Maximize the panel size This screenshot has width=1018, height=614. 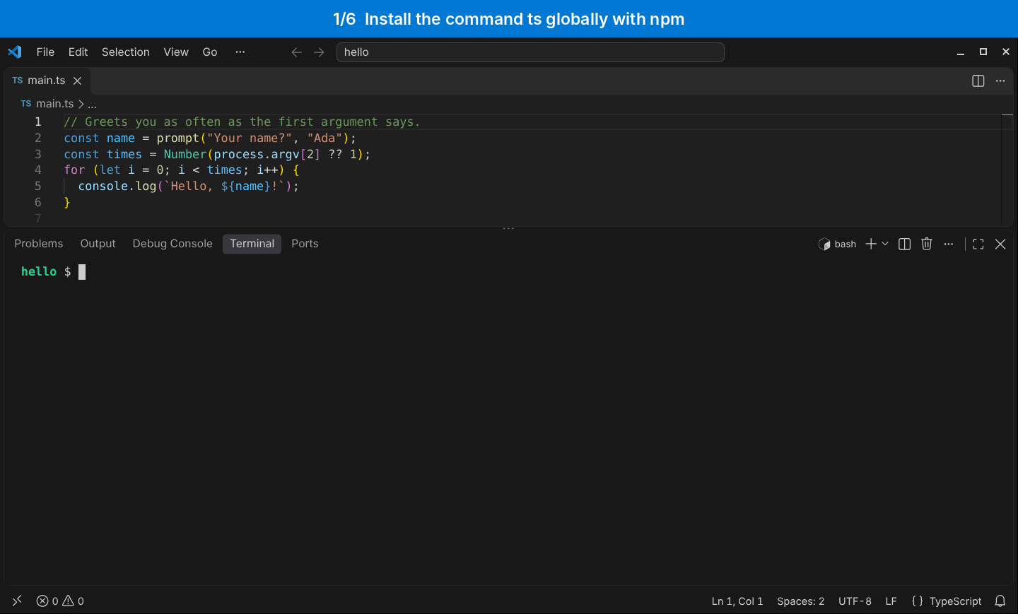(978, 244)
